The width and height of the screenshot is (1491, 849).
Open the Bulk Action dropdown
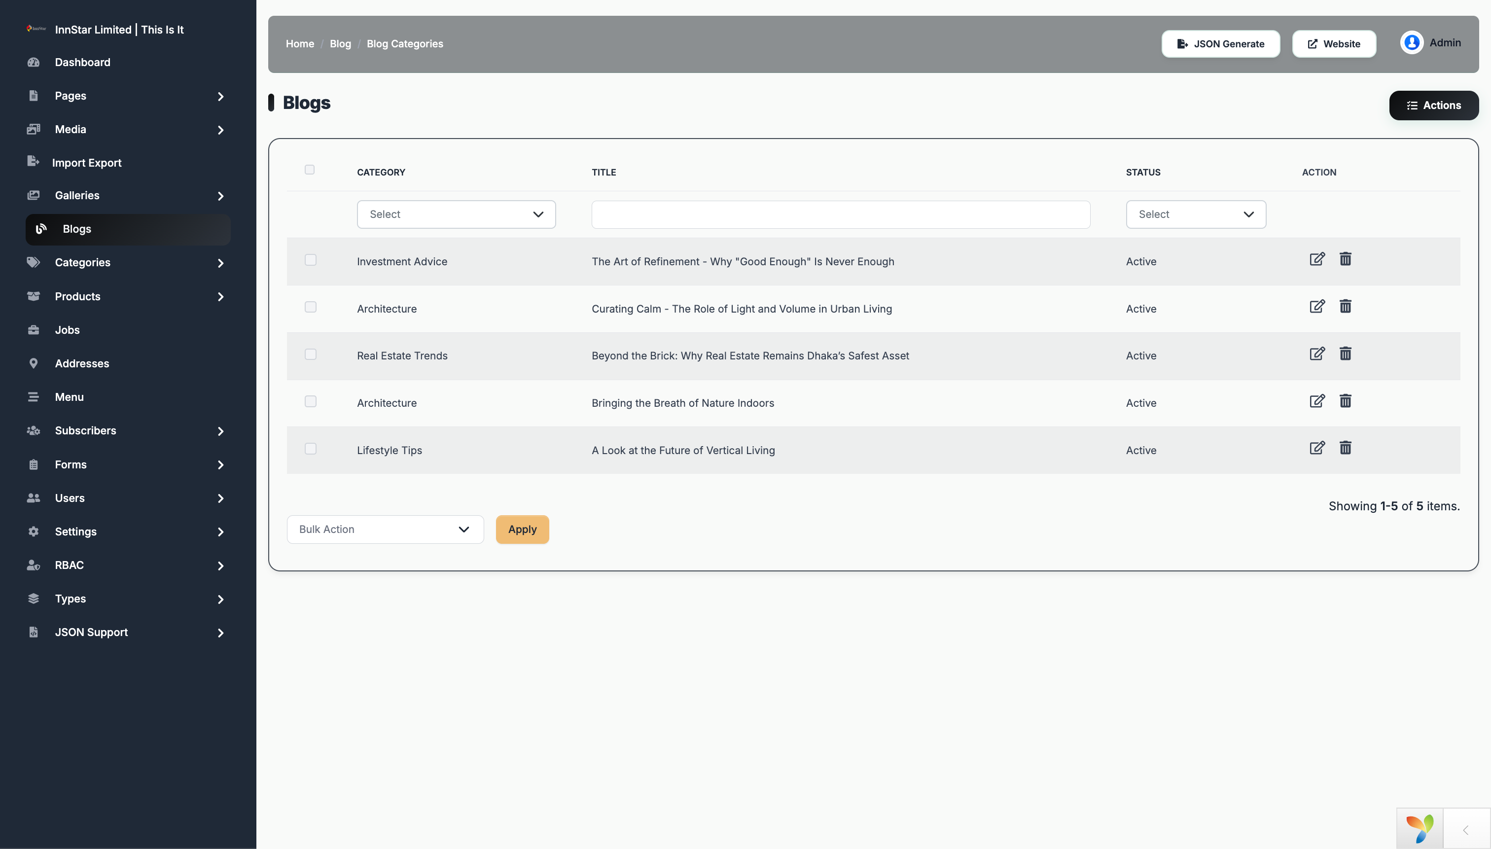click(x=385, y=530)
